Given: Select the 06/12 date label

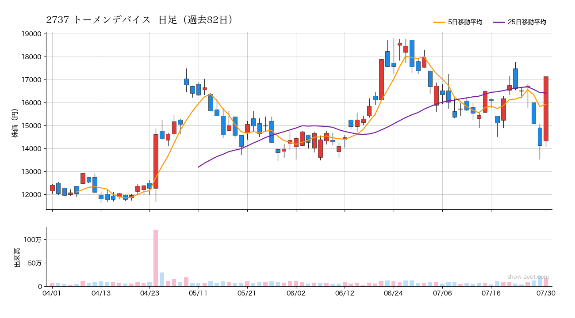Looking at the screenshot, I should [345, 293].
